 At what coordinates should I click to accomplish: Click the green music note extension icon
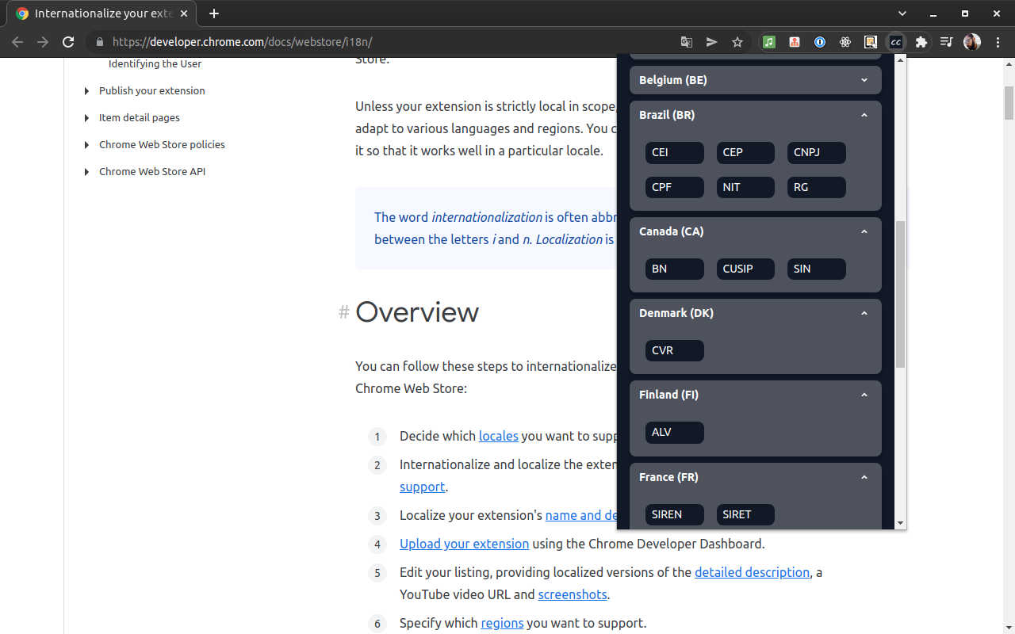point(769,42)
